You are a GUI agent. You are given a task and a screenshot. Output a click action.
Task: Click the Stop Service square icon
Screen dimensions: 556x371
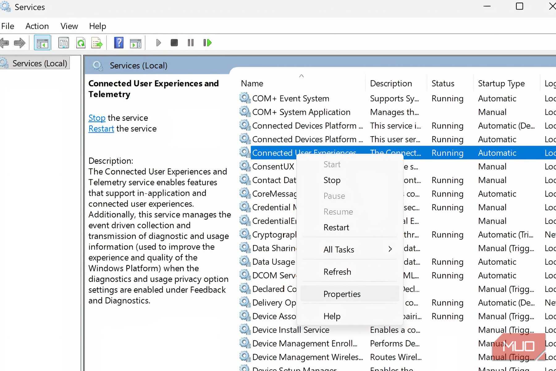click(x=174, y=42)
